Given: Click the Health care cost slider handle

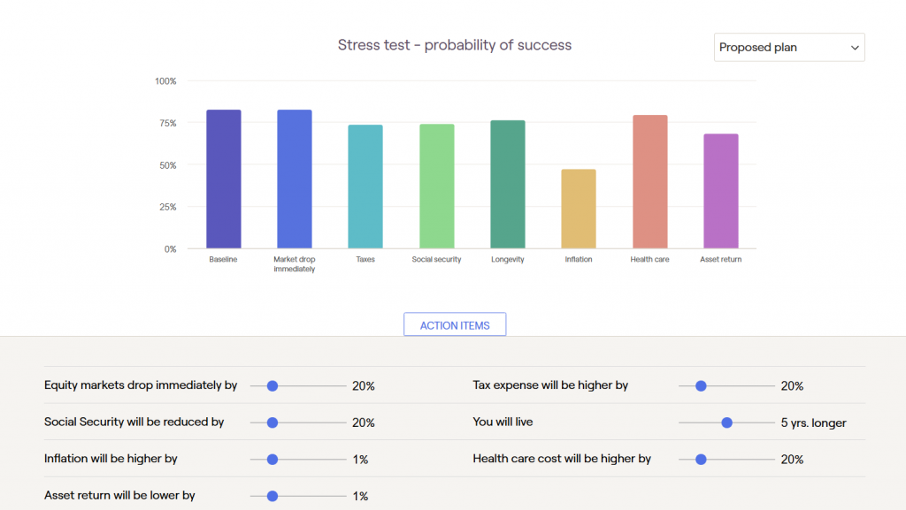Looking at the screenshot, I should tap(701, 460).
